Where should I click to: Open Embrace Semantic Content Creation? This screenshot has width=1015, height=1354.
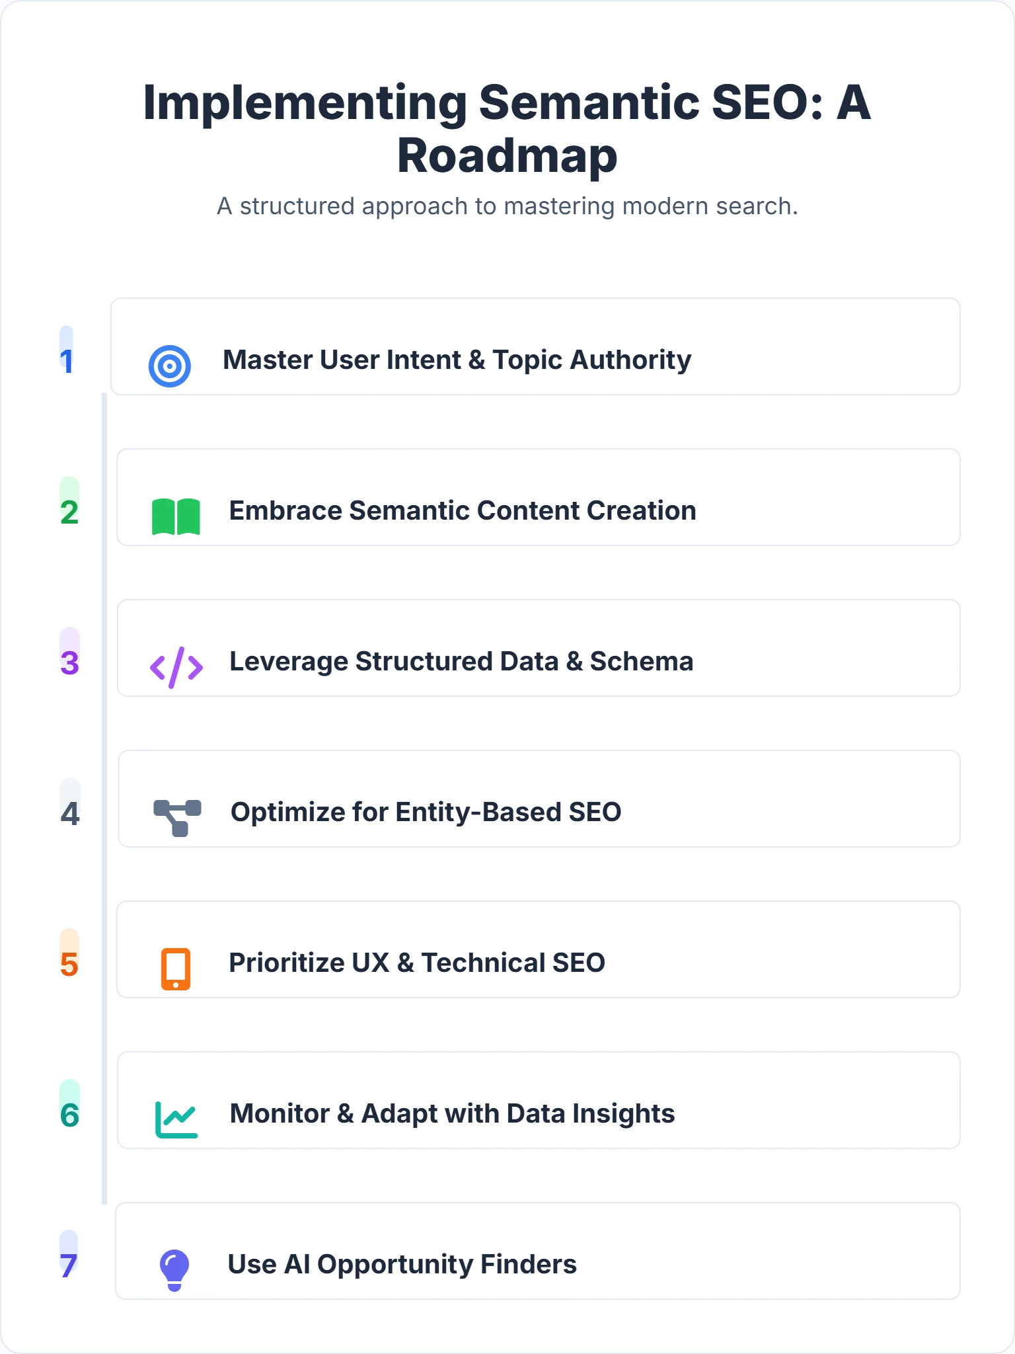pos(463,511)
